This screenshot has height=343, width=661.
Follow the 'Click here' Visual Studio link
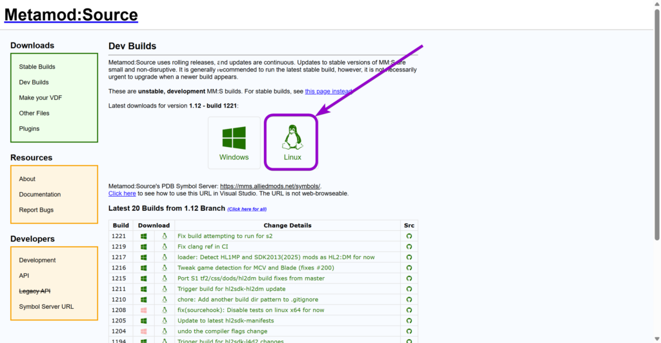point(122,193)
